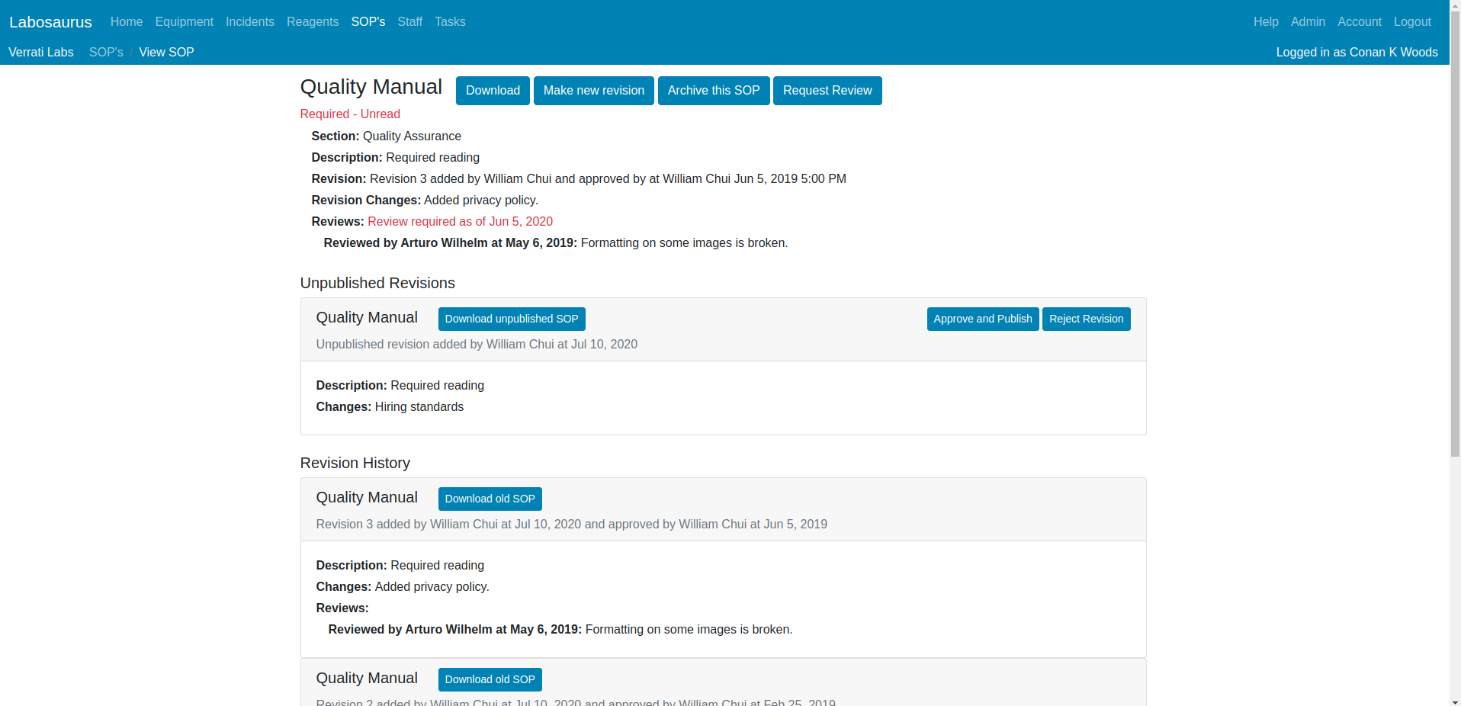Click the Reject Revision button
Image resolution: width=1461 pixels, height=706 pixels.
tap(1086, 319)
